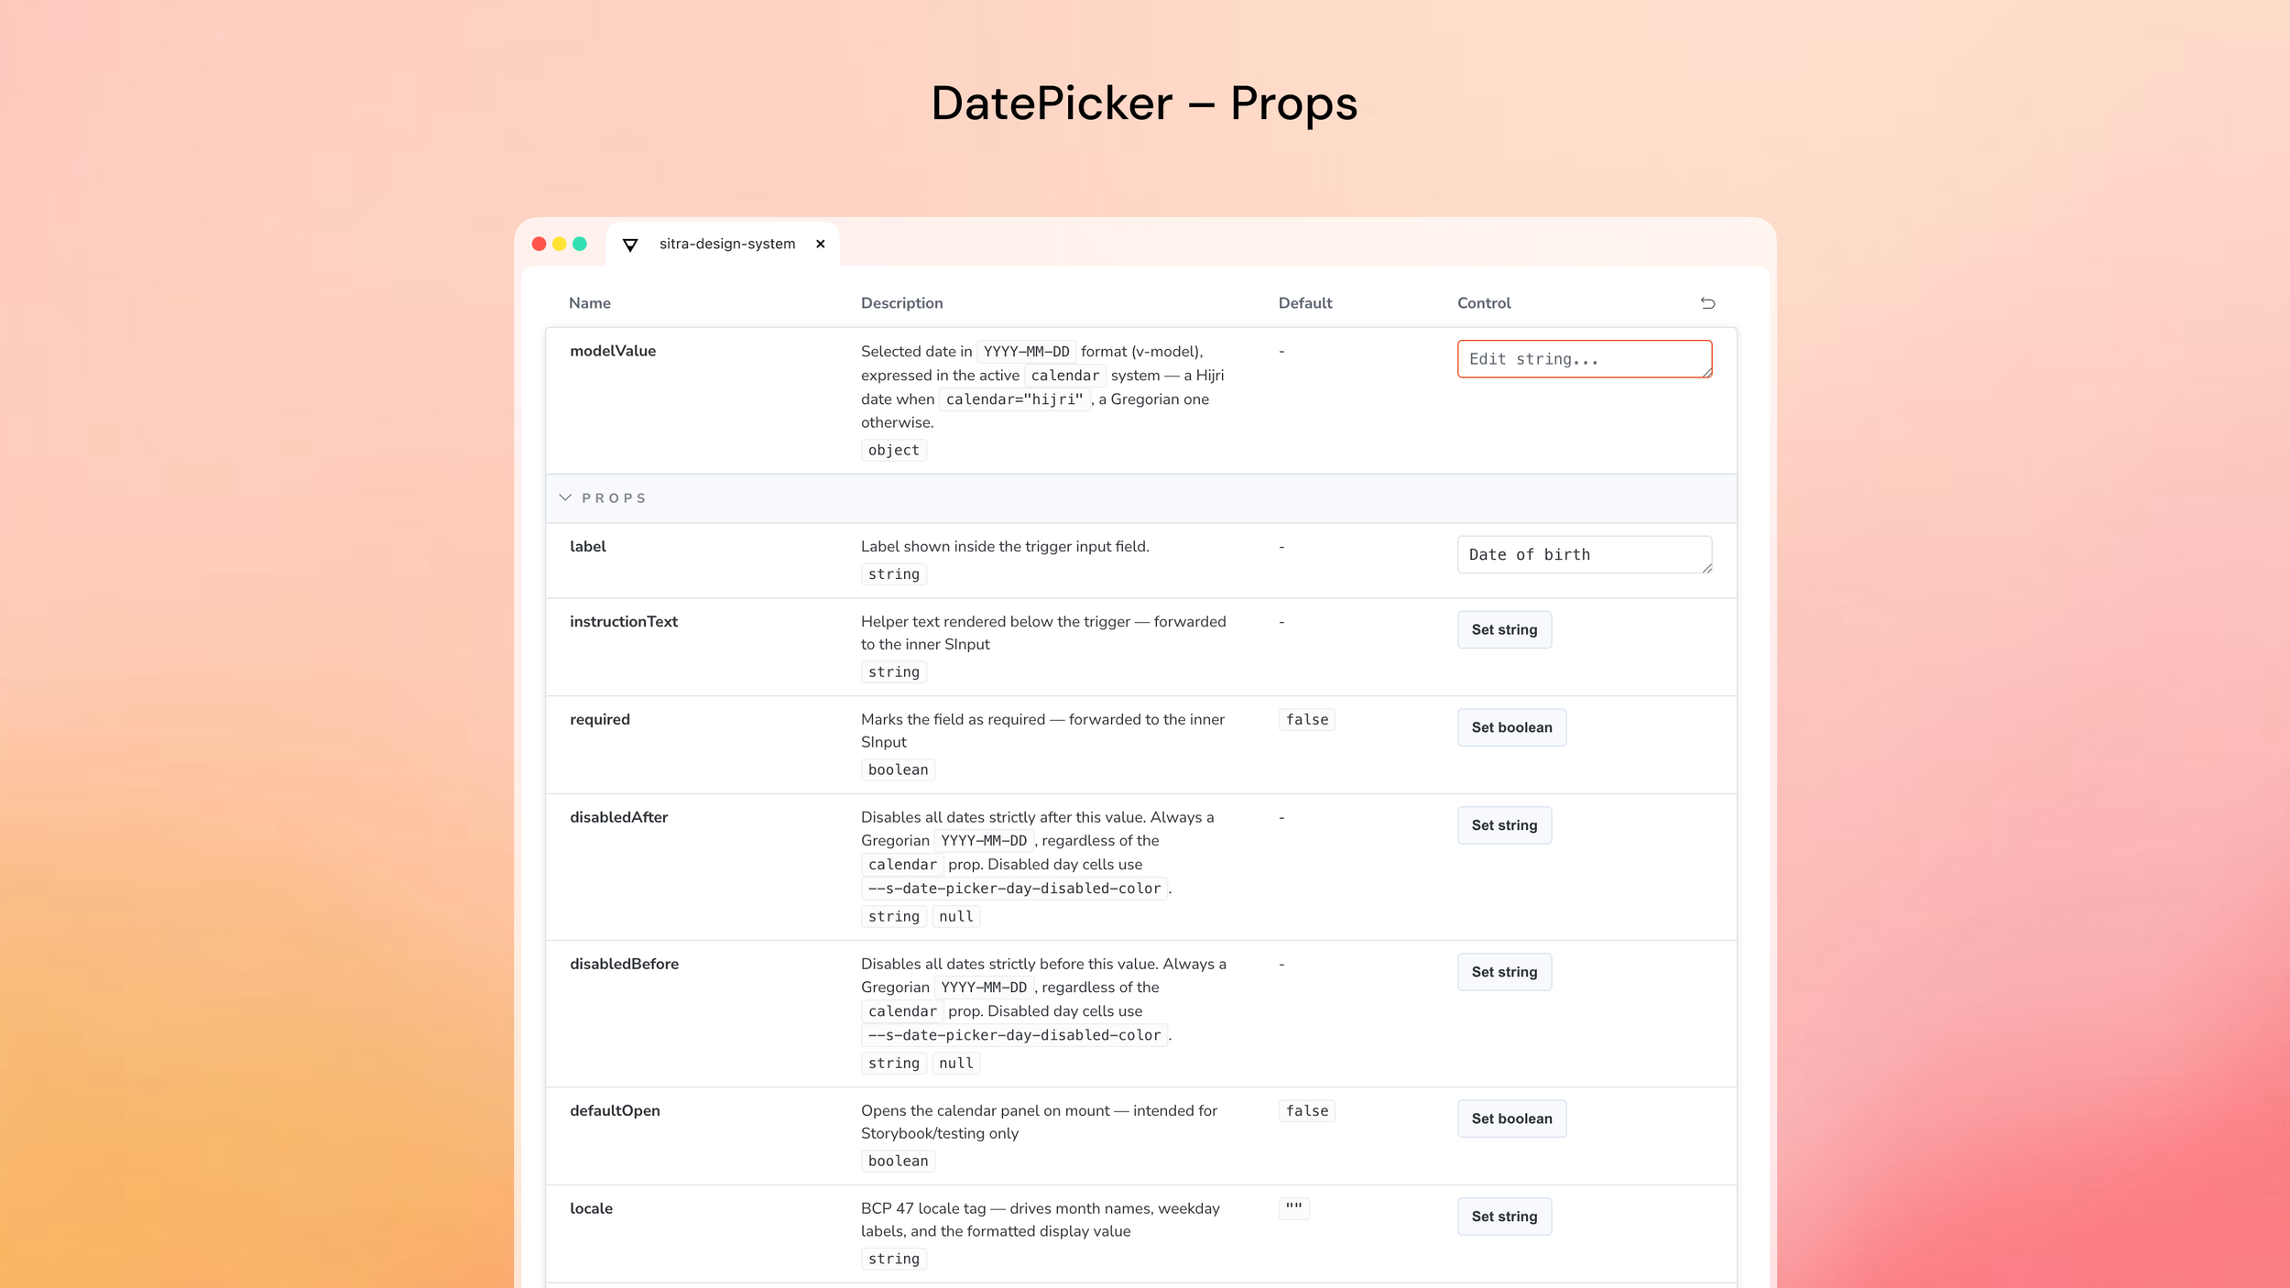The height and width of the screenshot is (1288, 2290).
Task: Click the empty string default for locale
Action: click(x=1293, y=1208)
